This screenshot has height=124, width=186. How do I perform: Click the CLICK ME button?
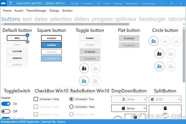tap(17, 51)
